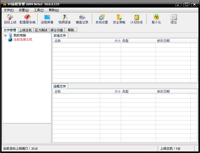Click the 最小化 toolbar icon
Screen dimensions: 200x153
click(x=156, y=19)
